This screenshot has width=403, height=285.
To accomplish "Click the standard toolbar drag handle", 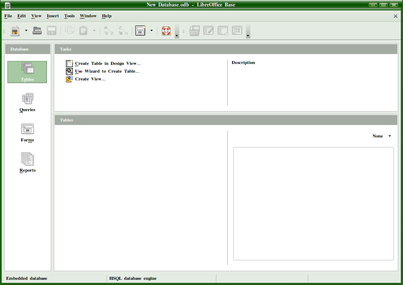I will (x=4, y=31).
